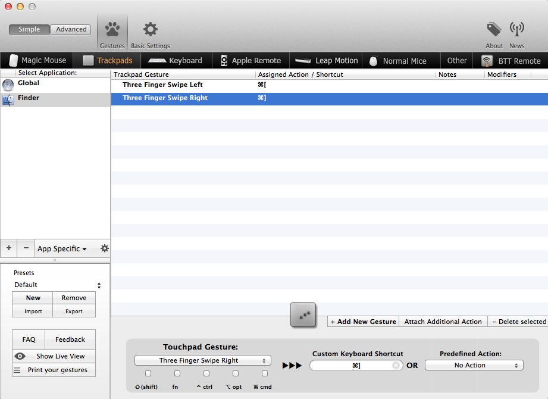Switch to the Apple Remote tab

point(251,61)
